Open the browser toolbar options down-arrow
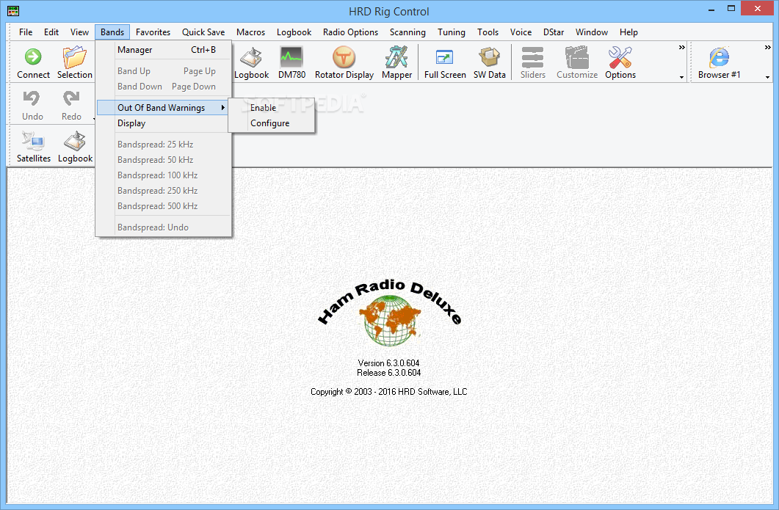This screenshot has width=779, height=510. pos(767,78)
